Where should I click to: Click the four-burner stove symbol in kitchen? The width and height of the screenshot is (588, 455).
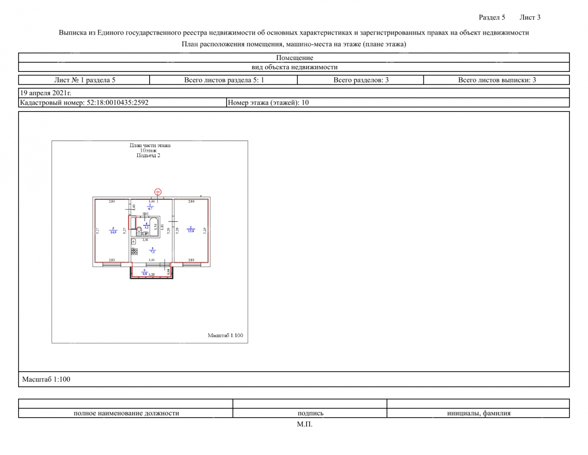[x=134, y=251]
